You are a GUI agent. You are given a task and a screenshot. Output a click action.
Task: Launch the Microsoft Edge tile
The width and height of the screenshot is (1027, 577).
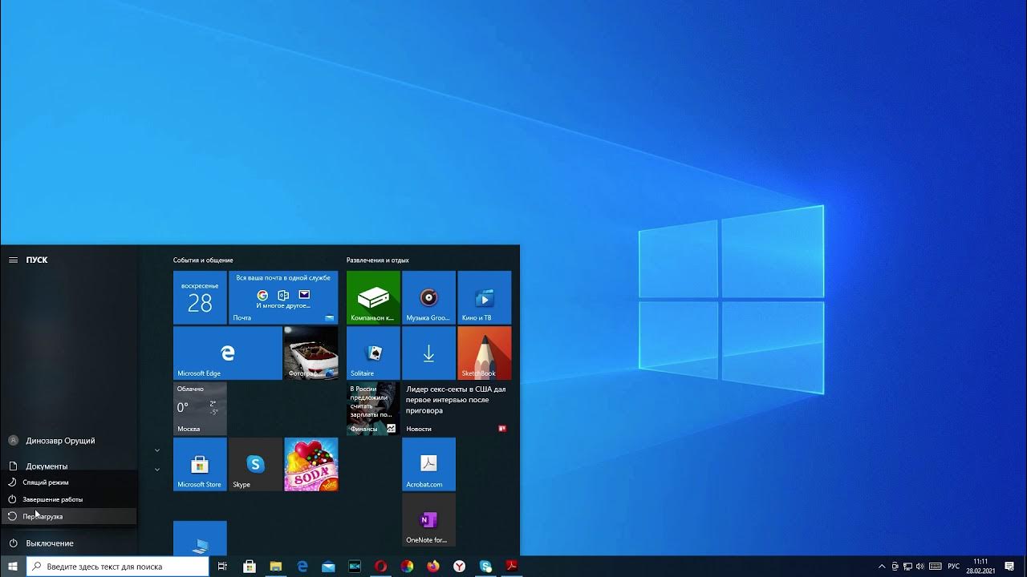click(227, 353)
